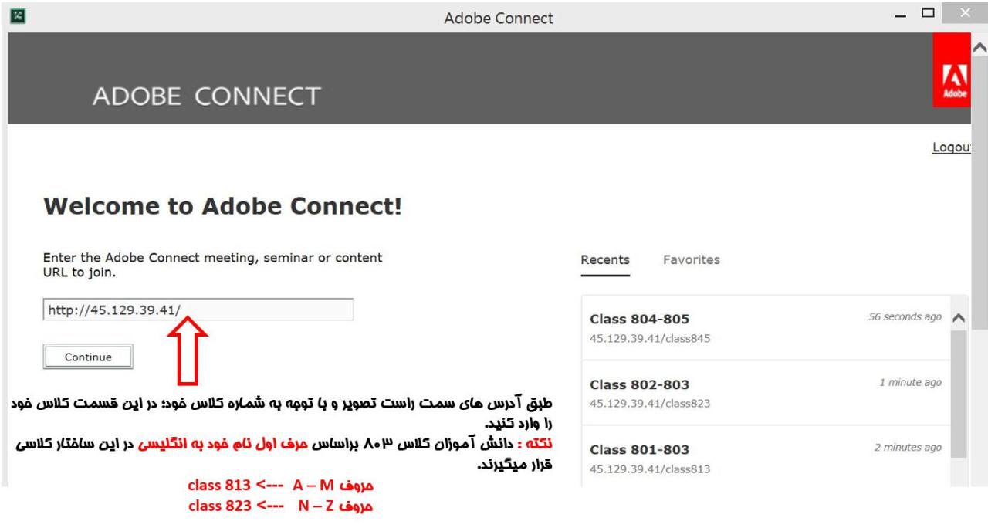Open recent meeting Class 802-803
This screenshot has height=528, width=988.
point(765,392)
